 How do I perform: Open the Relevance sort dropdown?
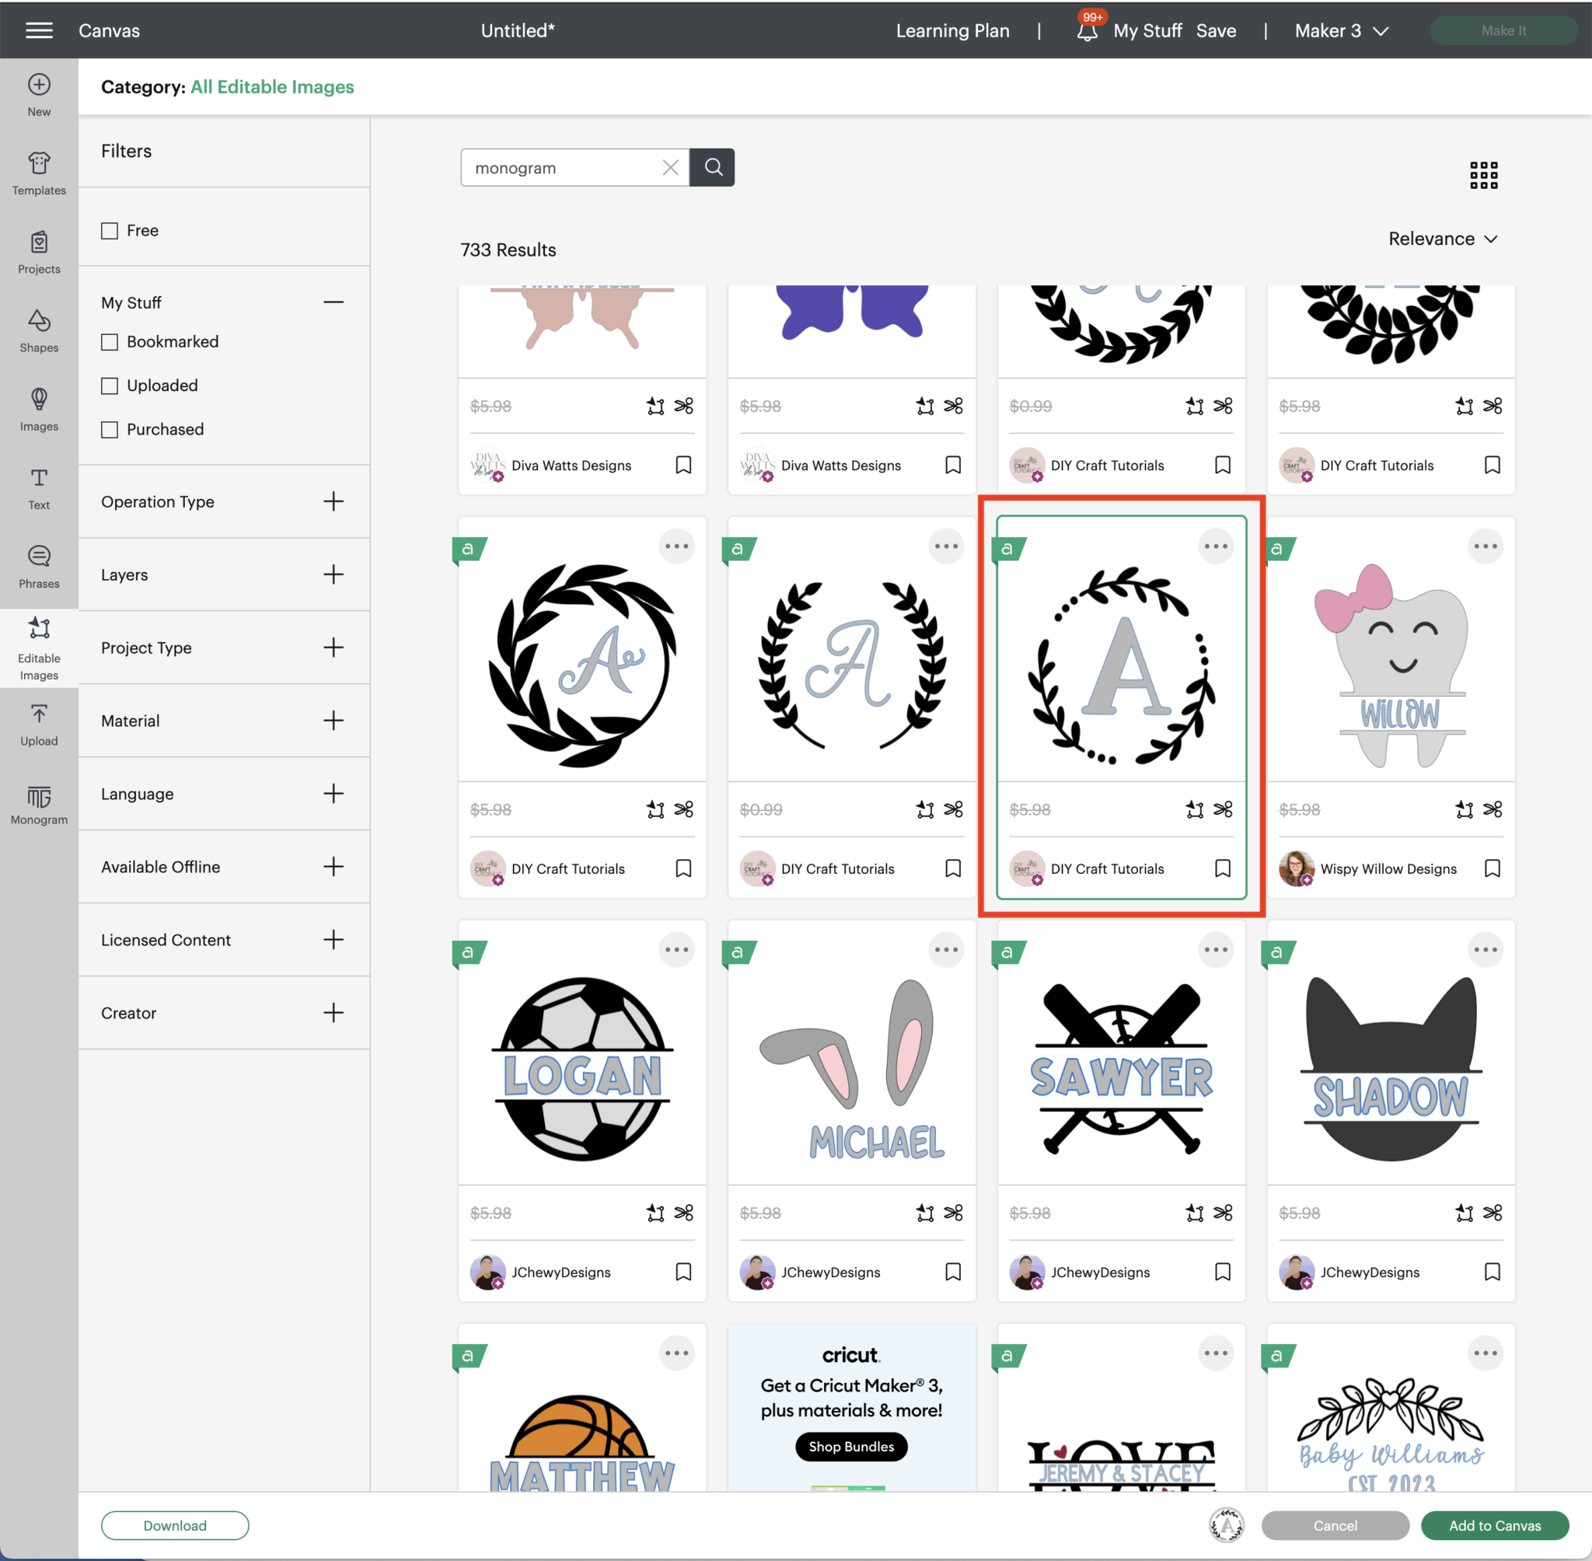[x=1442, y=239]
